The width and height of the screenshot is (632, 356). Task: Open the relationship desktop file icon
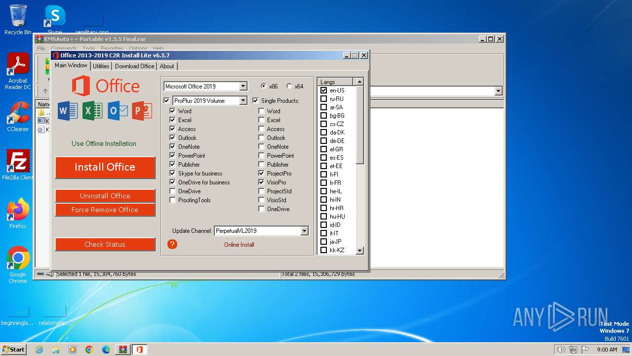[x=55, y=315]
